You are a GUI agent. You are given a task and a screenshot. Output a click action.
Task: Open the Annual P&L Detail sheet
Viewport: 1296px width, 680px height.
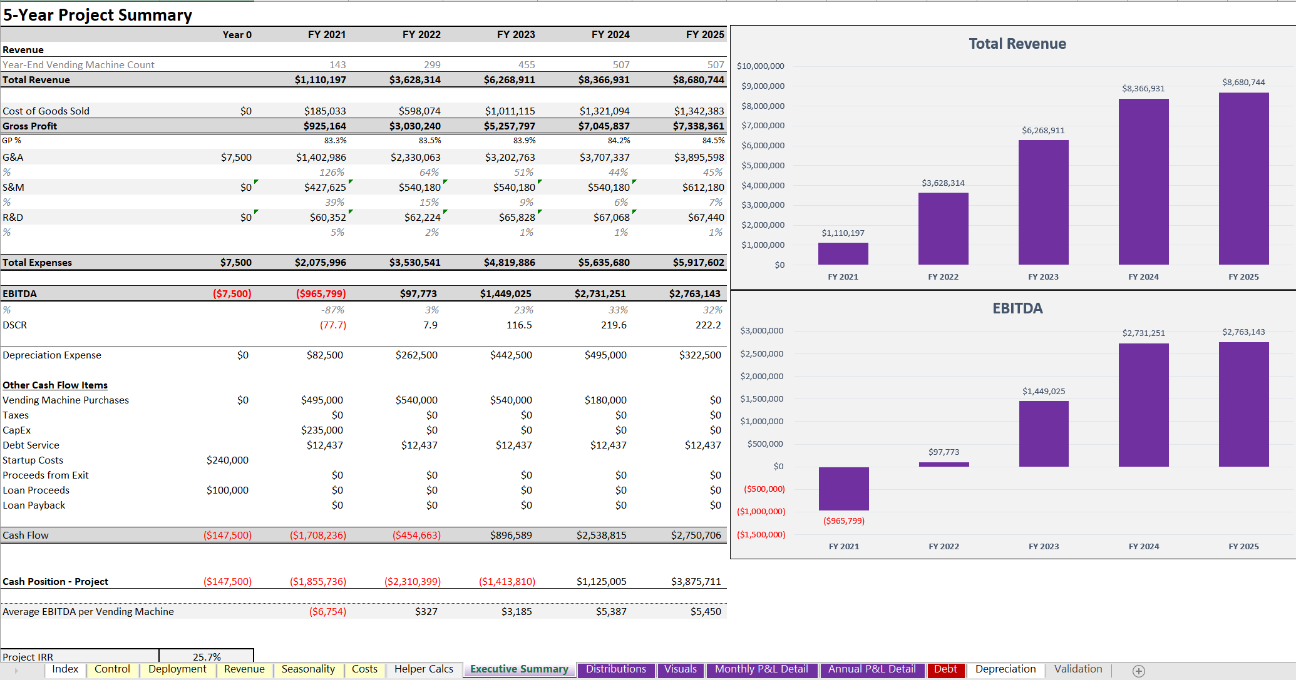click(872, 669)
